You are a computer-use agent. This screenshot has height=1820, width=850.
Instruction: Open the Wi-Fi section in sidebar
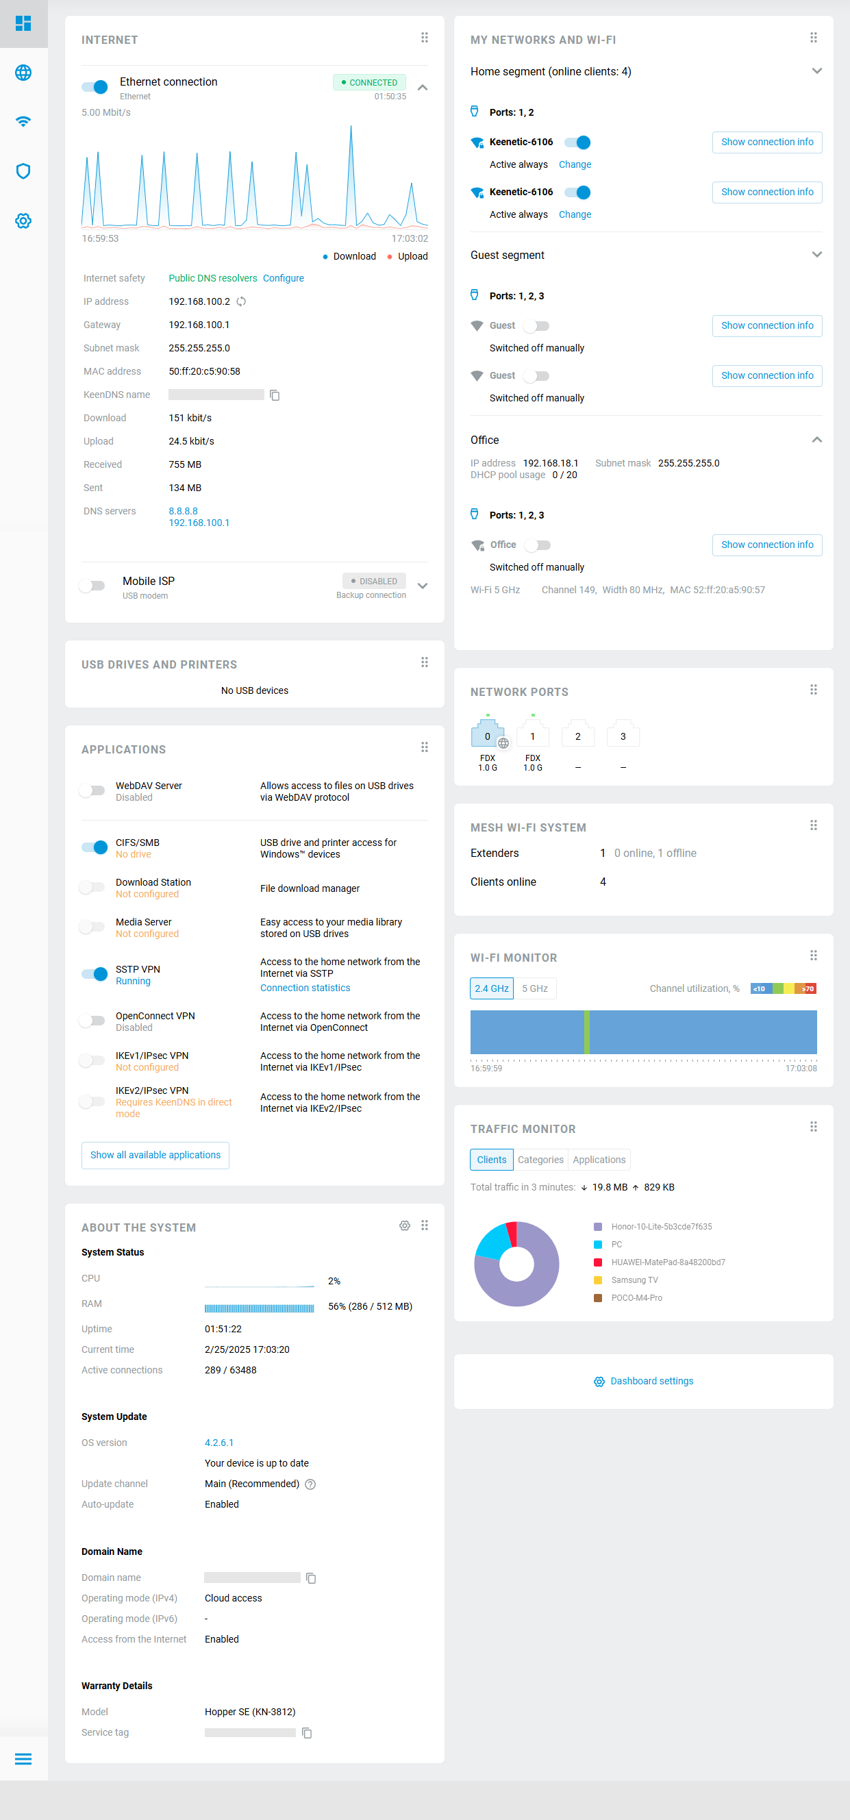(x=23, y=121)
